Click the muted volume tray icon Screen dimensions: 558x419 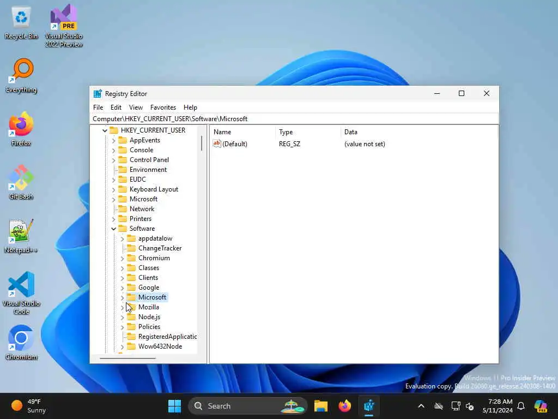point(470,406)
